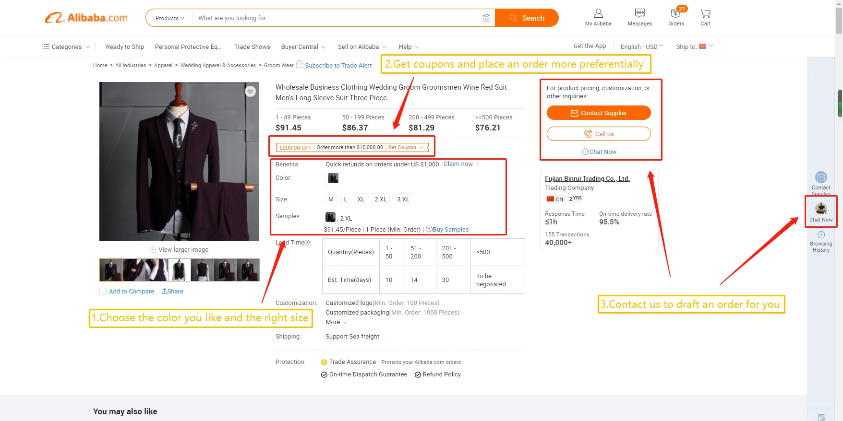Search by image using the camera icon
This screenshot has height=421, width=843.
point(486,18)
